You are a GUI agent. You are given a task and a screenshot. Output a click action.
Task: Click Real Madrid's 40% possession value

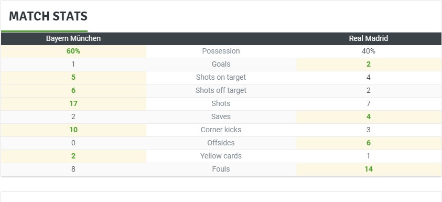[369, 51]
